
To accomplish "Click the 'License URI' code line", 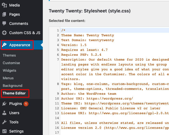I will click(x=115, y=113).
